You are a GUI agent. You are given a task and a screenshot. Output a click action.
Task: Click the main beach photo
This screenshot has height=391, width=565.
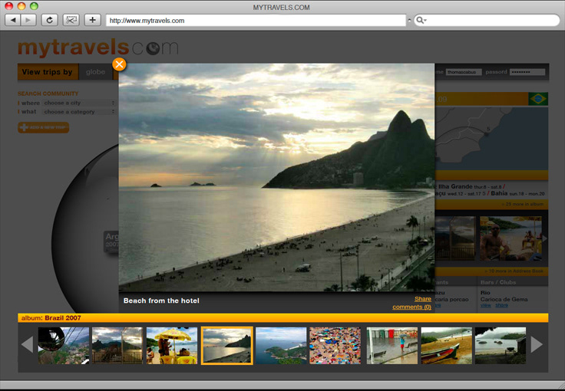click(276, 177)
